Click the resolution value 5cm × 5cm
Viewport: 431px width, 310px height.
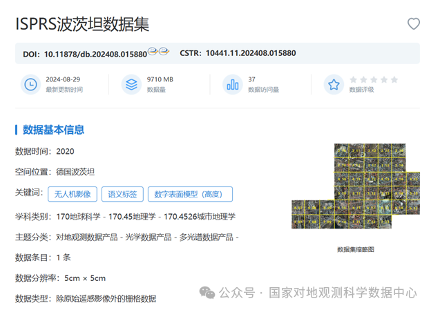(85, 278)
